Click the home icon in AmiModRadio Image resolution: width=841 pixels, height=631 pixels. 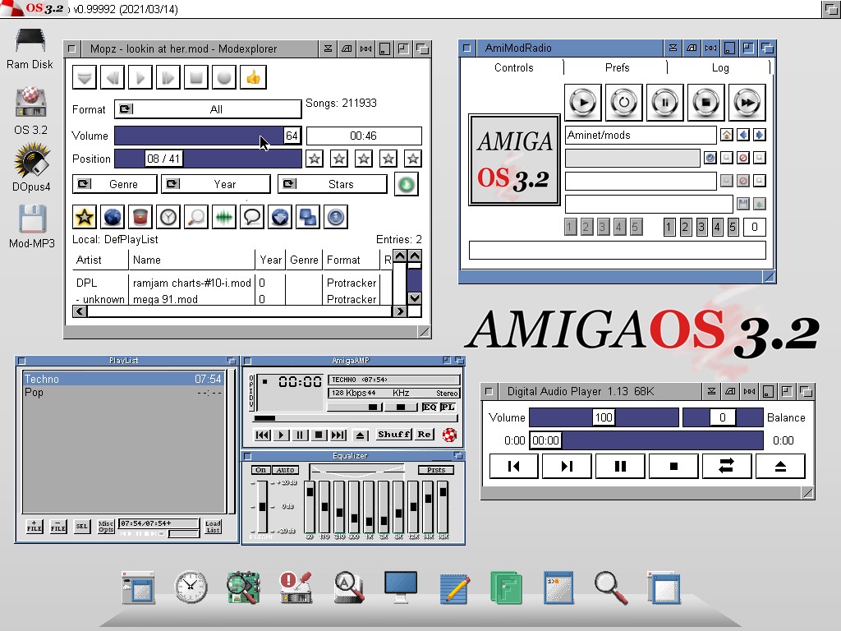click(x=727, y=136)
